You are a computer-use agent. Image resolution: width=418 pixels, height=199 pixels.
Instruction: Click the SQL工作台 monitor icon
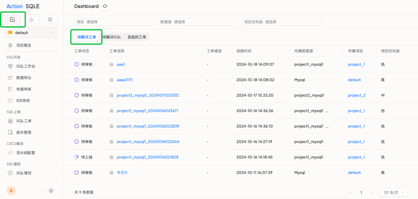pos(10,66)
